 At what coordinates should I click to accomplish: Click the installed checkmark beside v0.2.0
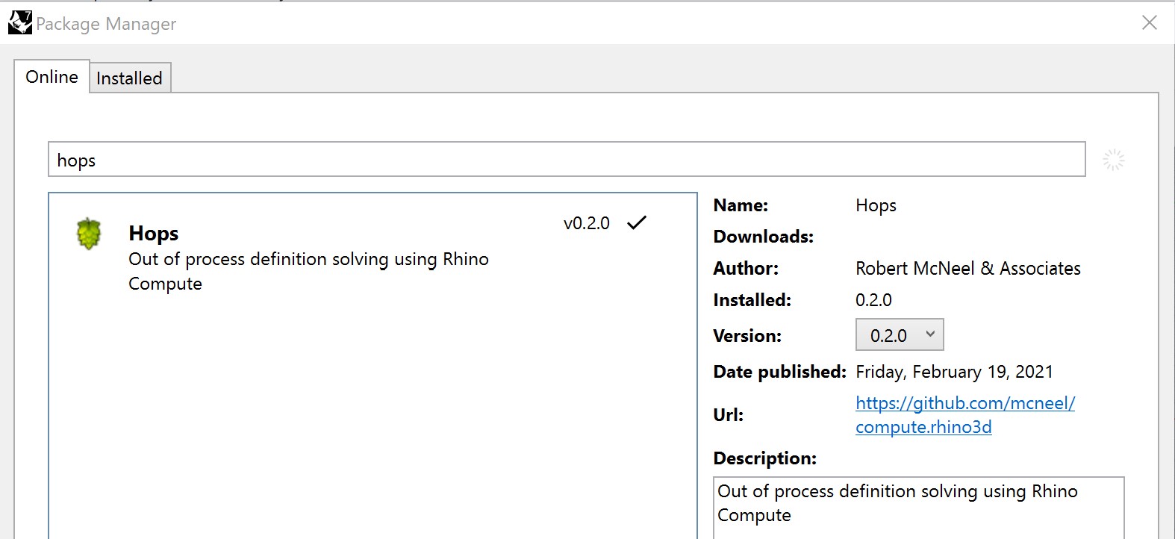637,222
